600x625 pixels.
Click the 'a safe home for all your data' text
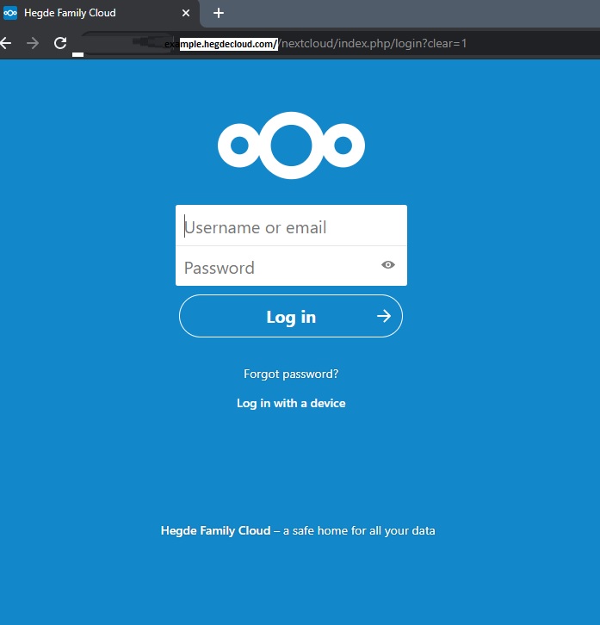(x=359, y=530)
